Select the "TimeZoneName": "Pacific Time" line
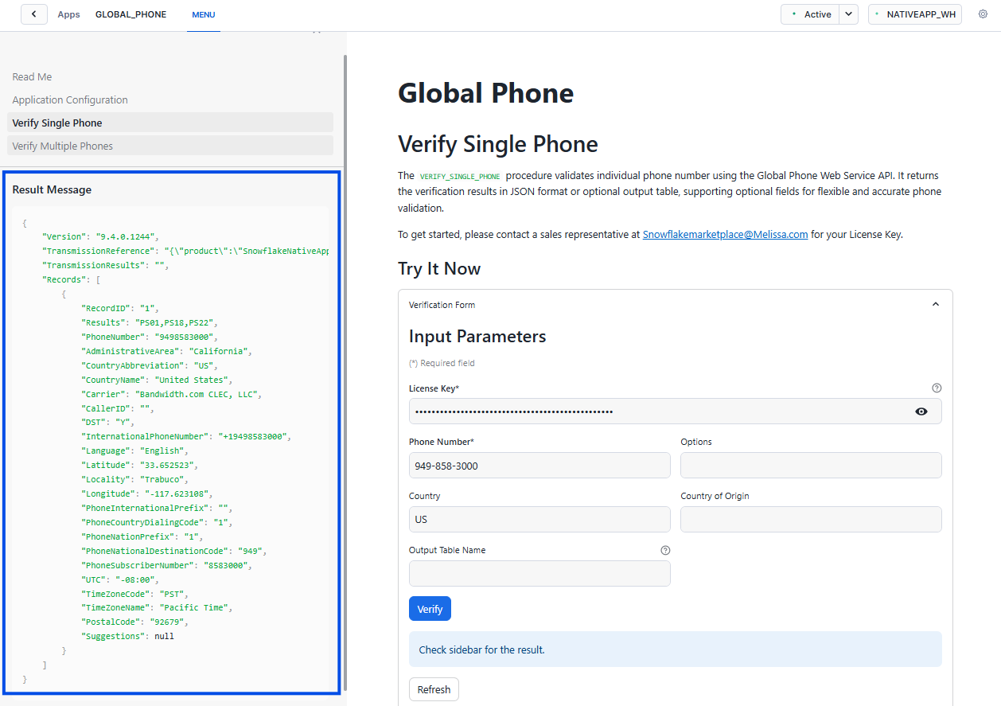The height and width of the screenshot is (706, 1001). tap(157, 607)
